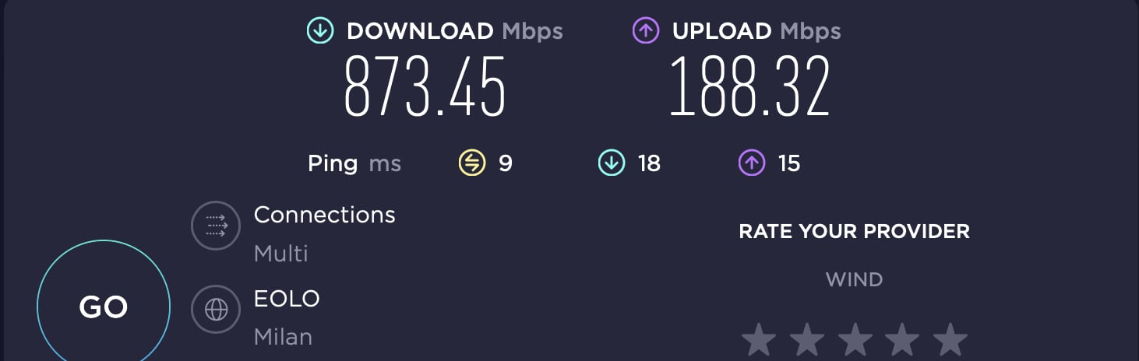Screen dimensions: 1139x361
Task: Rate provider WIND with one star
Action: [759, 341]
